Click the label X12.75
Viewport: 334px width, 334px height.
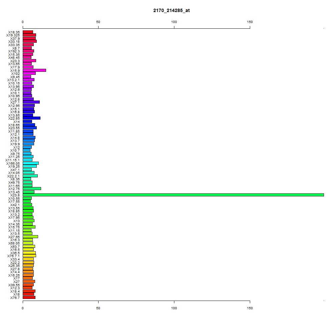point(14,189)
